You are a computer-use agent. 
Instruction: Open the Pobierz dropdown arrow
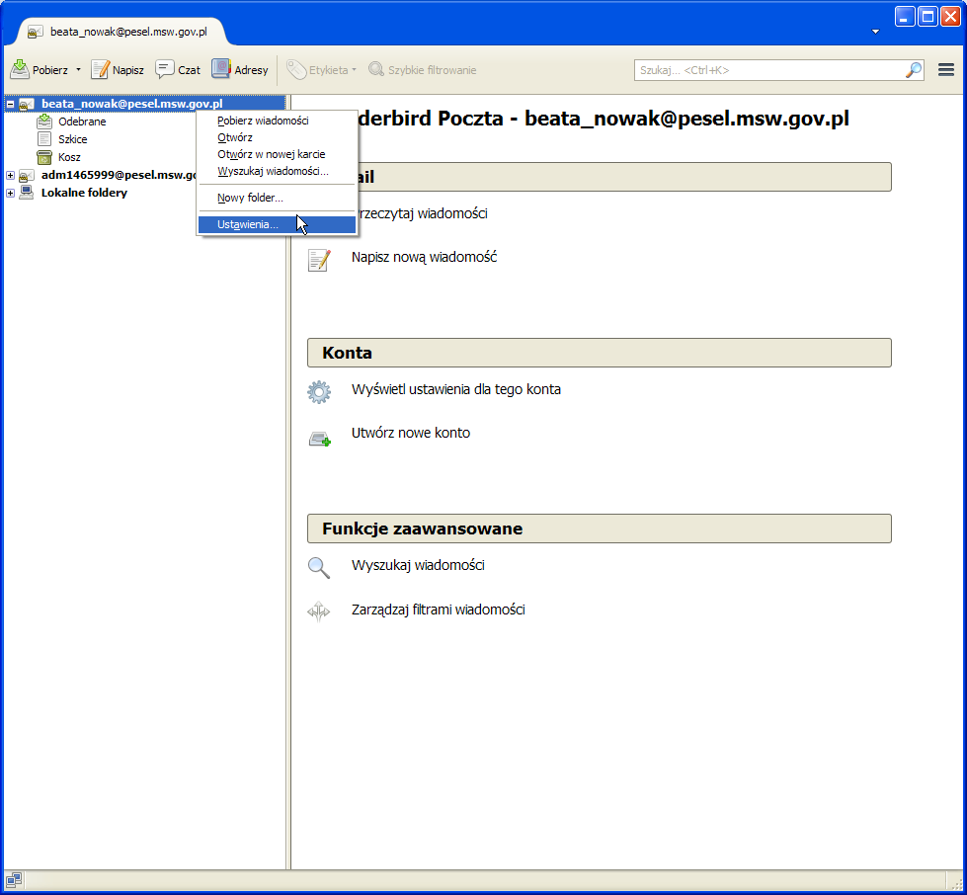78,70
